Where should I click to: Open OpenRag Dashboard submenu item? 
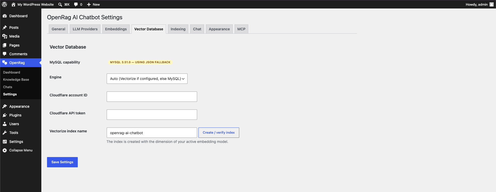(x=12, y=72)
